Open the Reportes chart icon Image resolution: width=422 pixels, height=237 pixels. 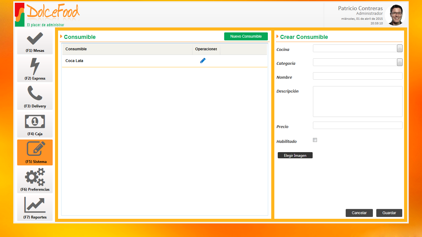[x=35, y=205]
